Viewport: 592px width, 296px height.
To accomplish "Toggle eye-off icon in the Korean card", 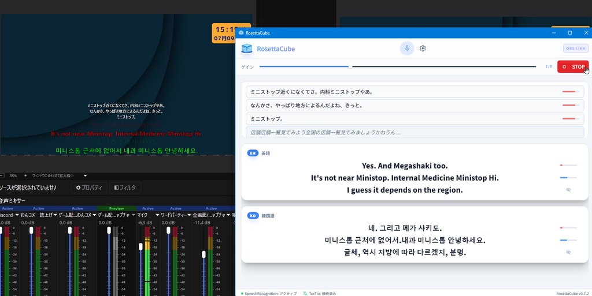I will pyautogui.click(x=568, y=252).
